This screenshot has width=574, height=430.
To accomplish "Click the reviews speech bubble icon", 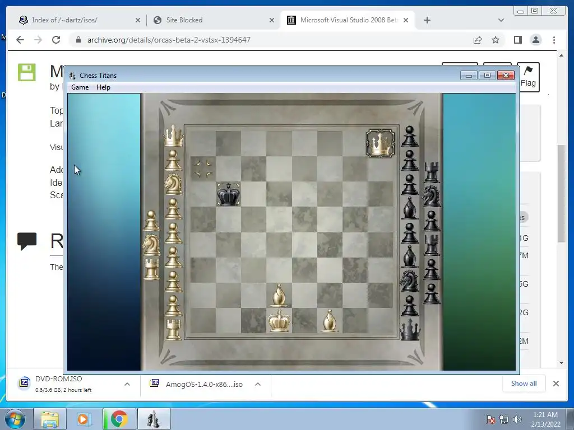I will 27,241.
